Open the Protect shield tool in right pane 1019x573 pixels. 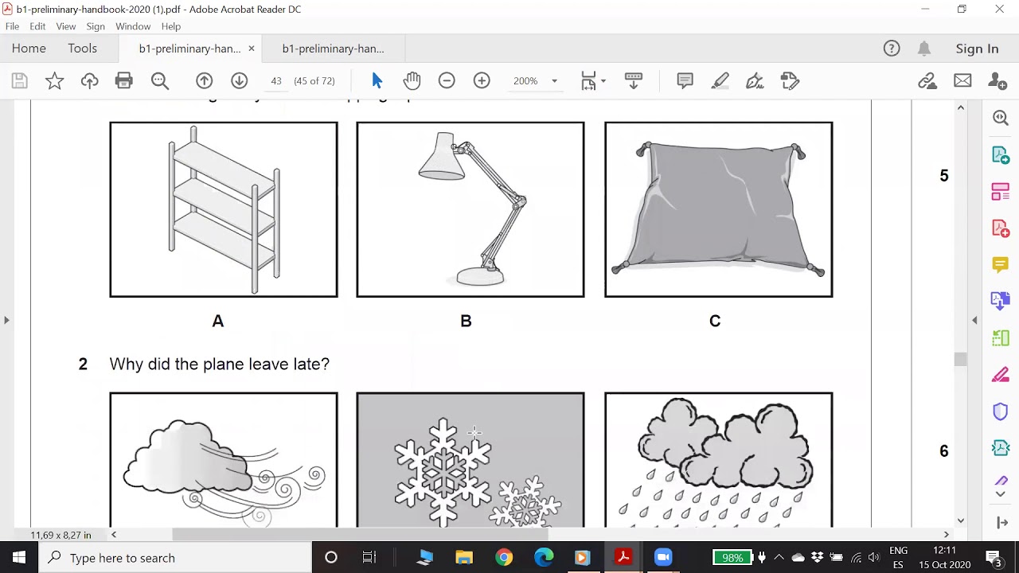click(1001, 411)
